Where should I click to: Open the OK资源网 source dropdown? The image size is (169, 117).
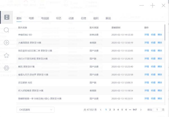35,110
